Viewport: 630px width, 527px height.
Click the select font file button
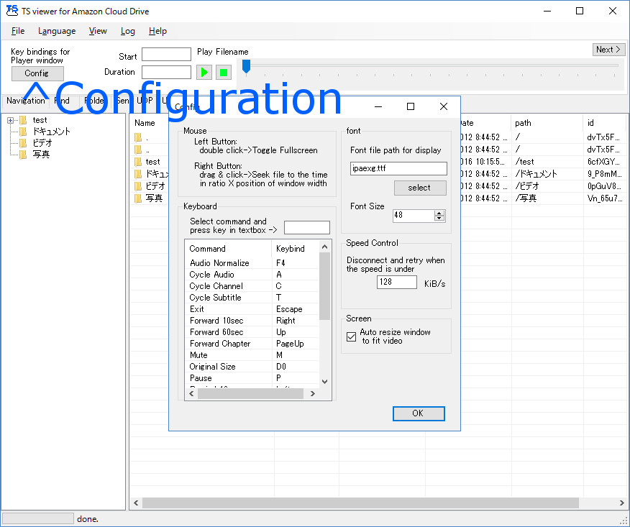pos(420,188)
